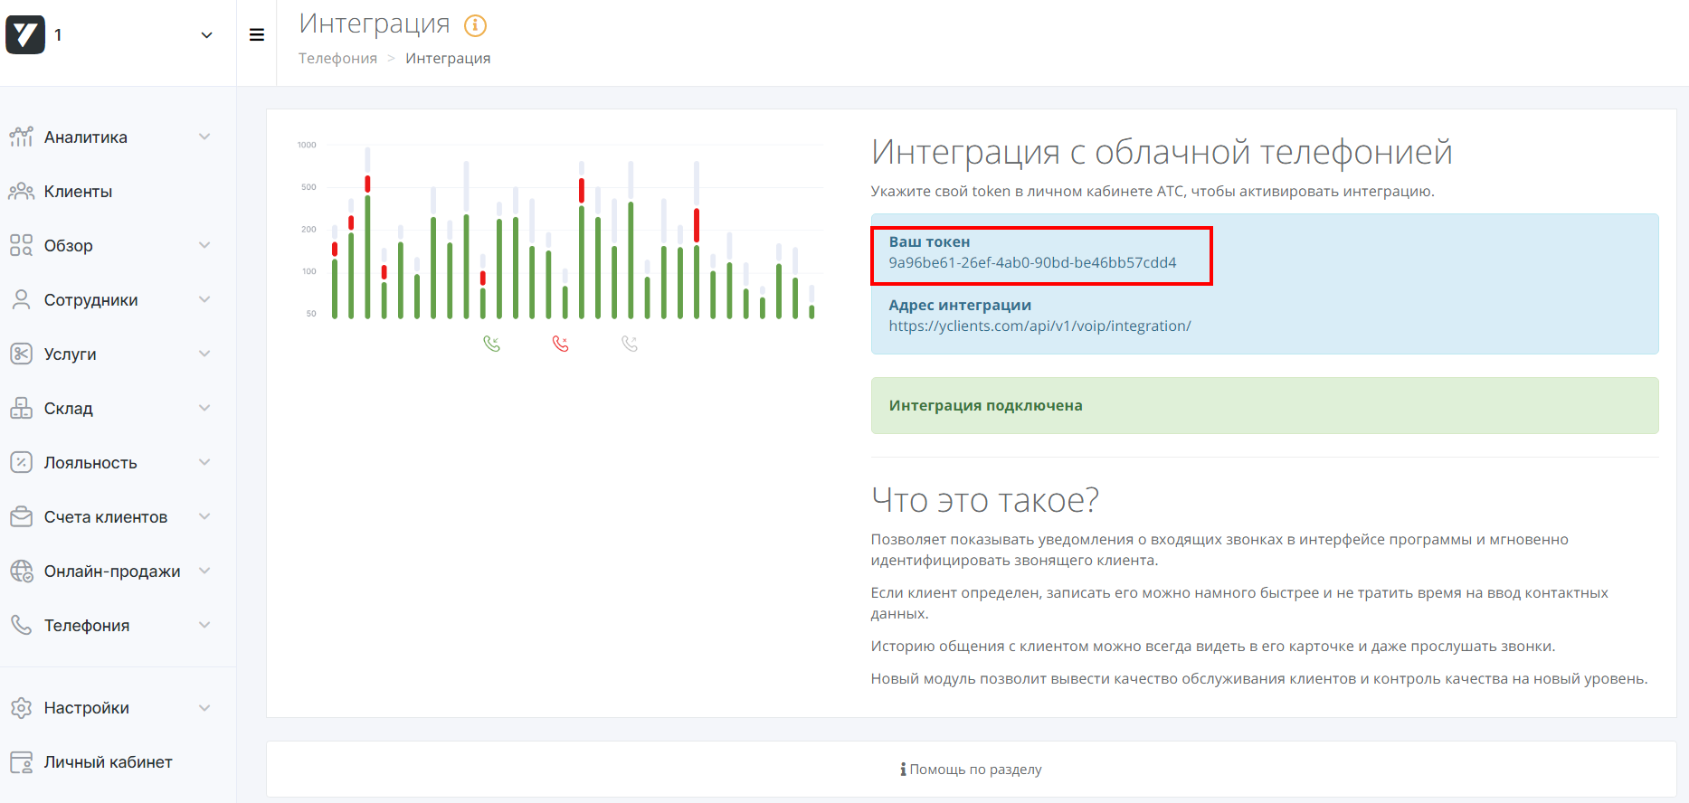Expand the Сотрудники section chevron

pyautogui.click(x=204, y=300)
